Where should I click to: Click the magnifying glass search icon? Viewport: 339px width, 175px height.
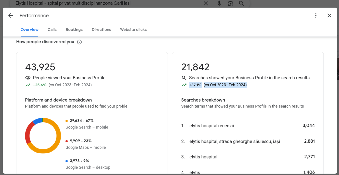pos(241,3)
